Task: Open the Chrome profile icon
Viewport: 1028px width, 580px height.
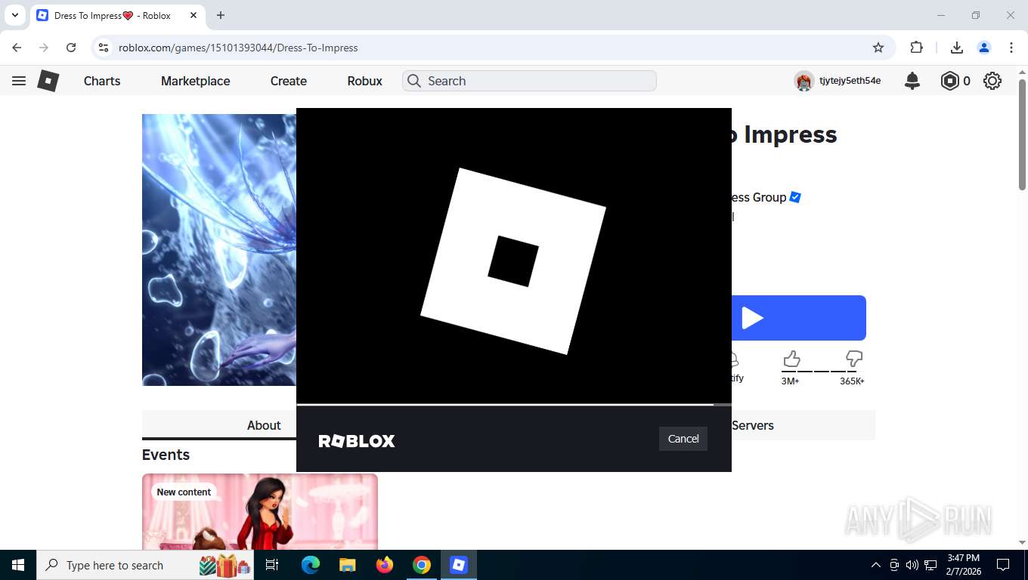Action: point(984,48)
